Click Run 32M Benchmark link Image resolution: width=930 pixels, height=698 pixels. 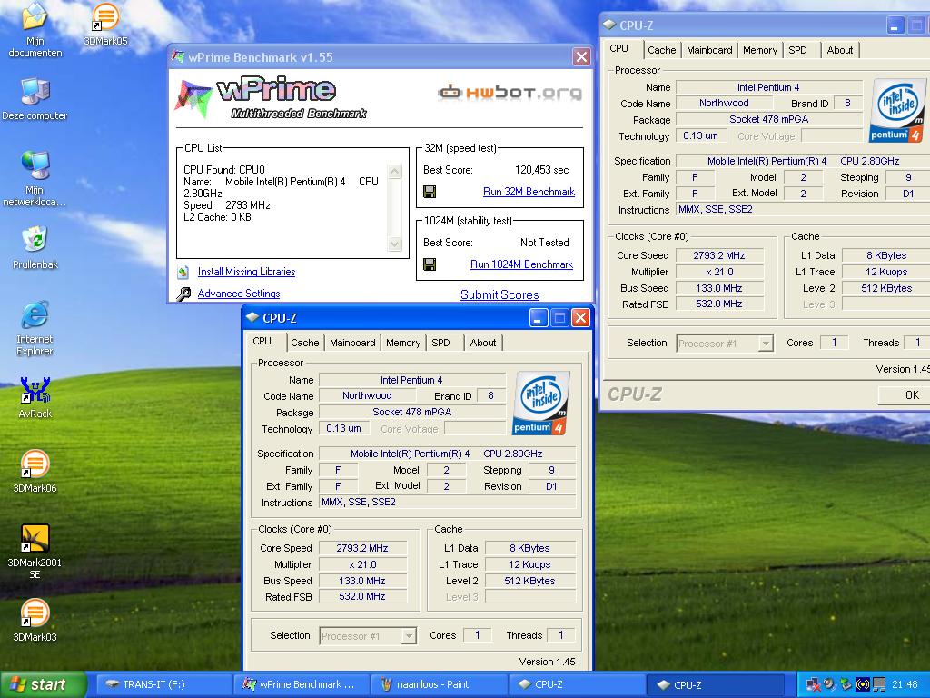529,192
